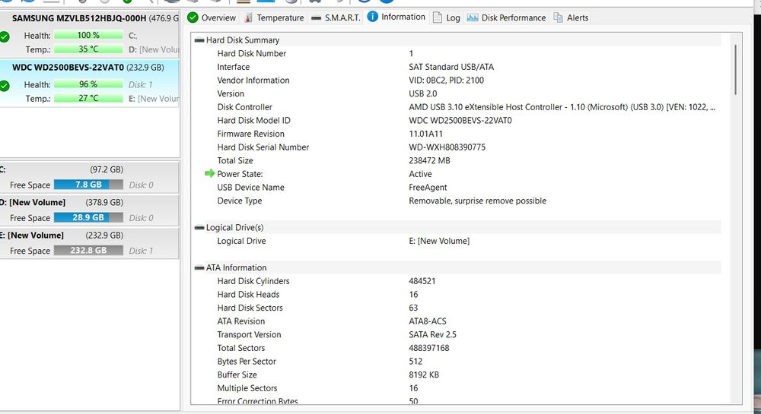Click the WDC disk green status checkmark
Screen dimensions: 761x414
(x=5, y=86)
